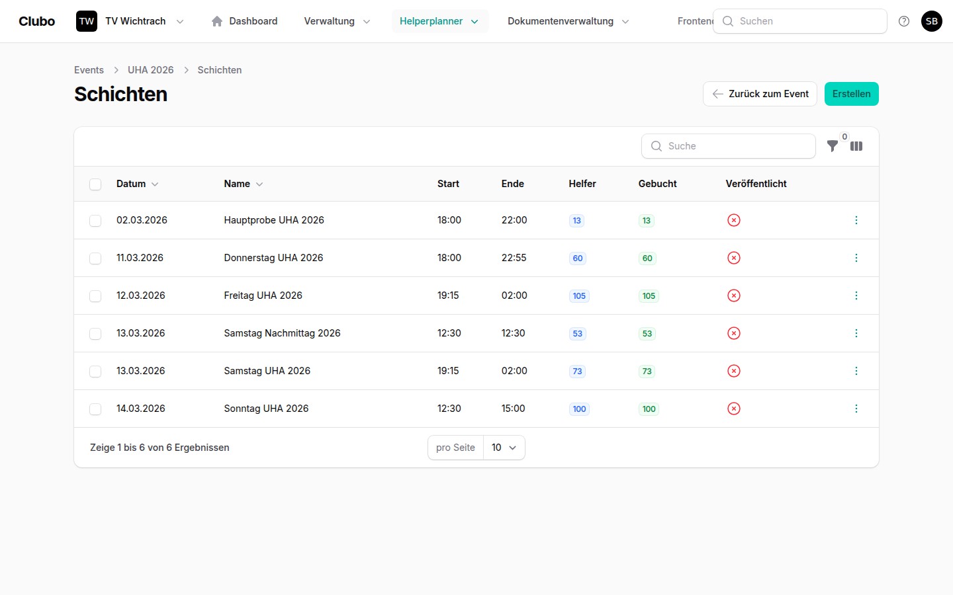Click the Erstellen button
The image size is (953, 595).
pyautogui.click(x=851, y=94)
